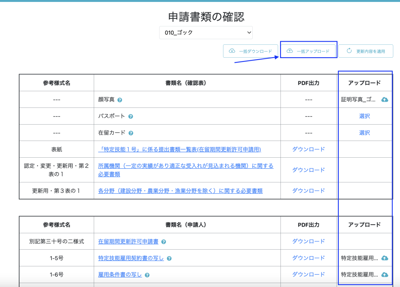The image size is (400, 287).
Task: Click help icon beside 在留期間更新許可申請書
Action: point(164,242)
